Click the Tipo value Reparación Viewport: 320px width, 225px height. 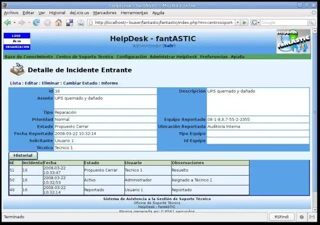(x=105, y=112)
